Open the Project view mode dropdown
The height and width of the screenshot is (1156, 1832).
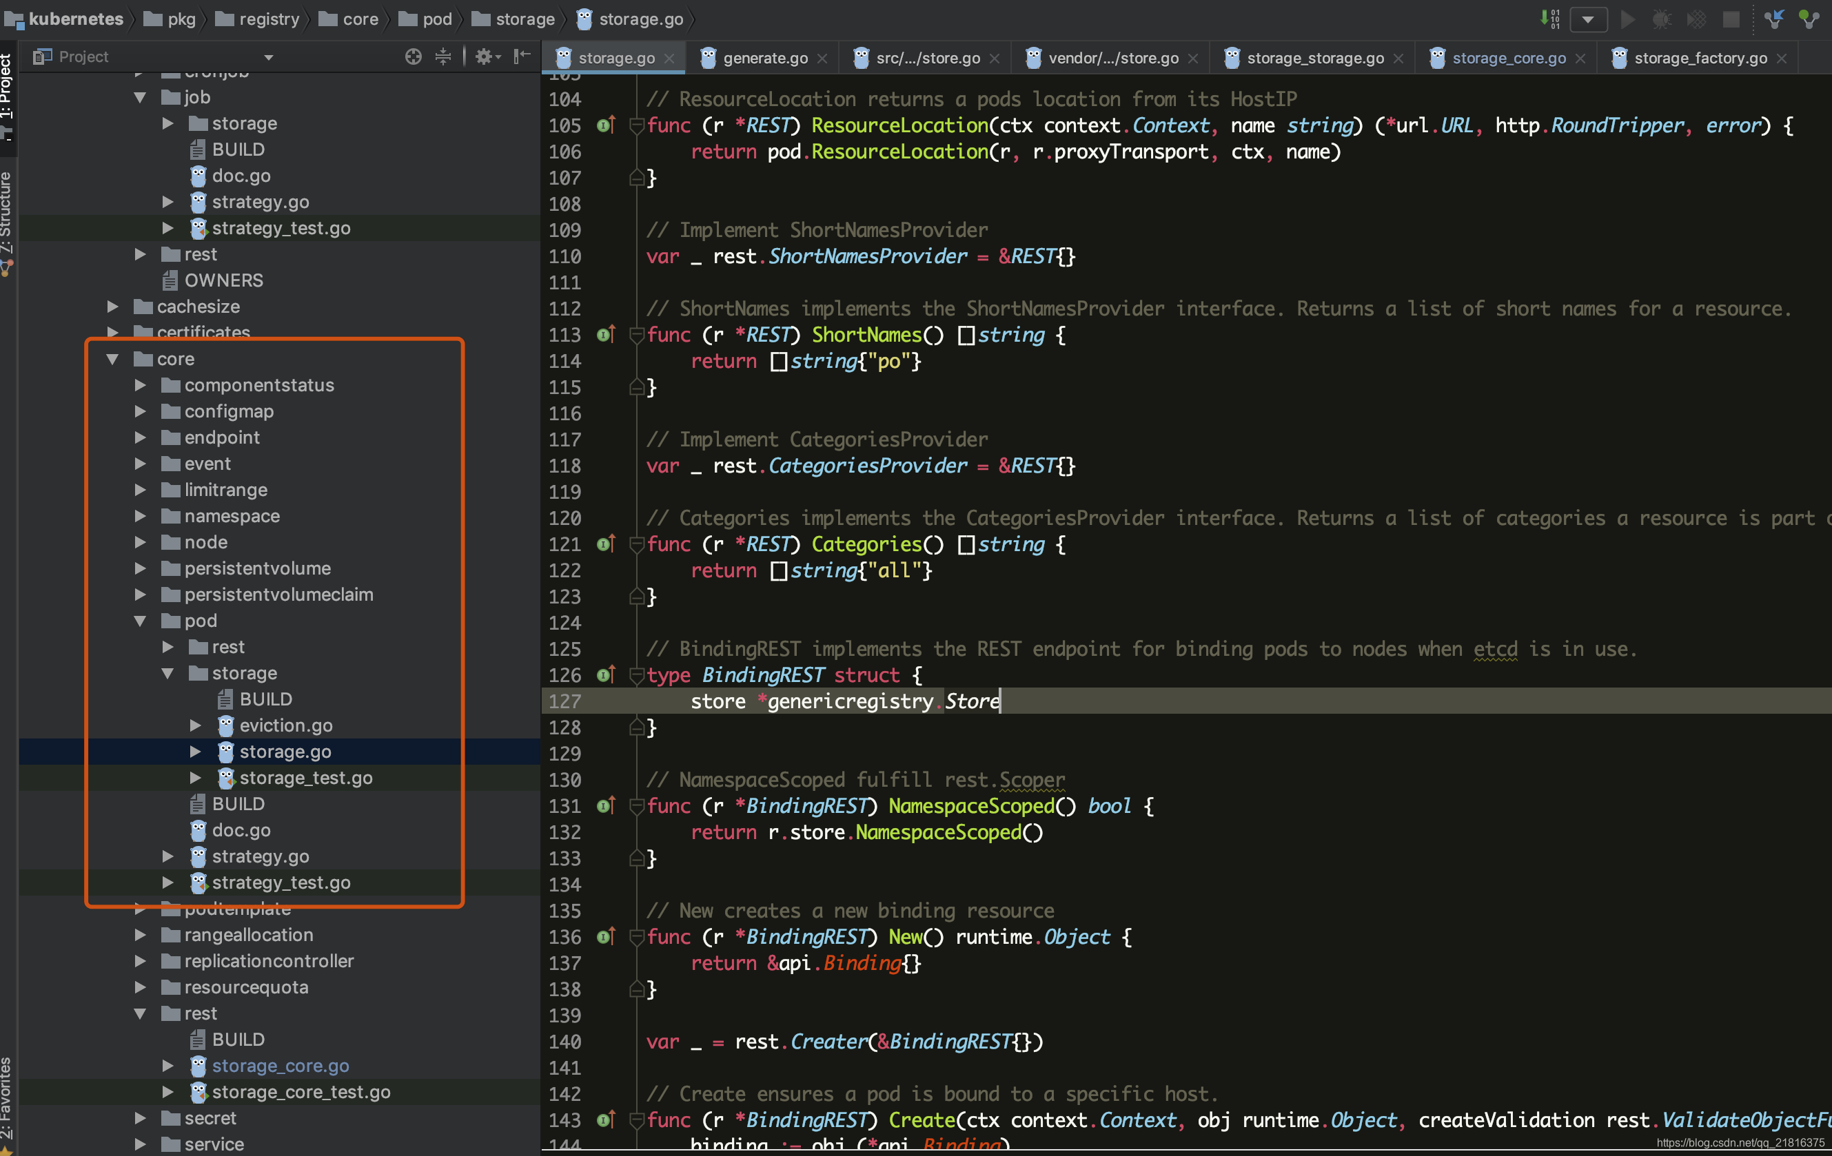point(269,57)
